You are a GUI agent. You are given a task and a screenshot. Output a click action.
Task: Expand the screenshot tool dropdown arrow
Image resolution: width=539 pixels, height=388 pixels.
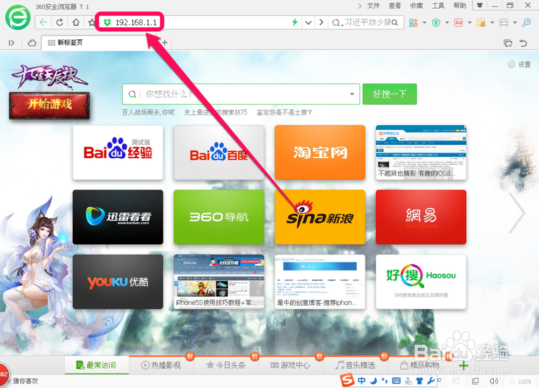(515, 23)
